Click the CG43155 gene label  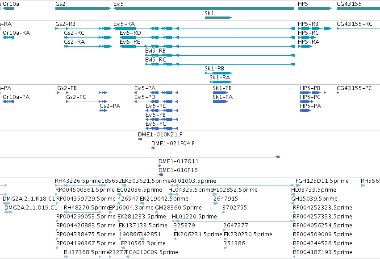[x=349, y=4]
